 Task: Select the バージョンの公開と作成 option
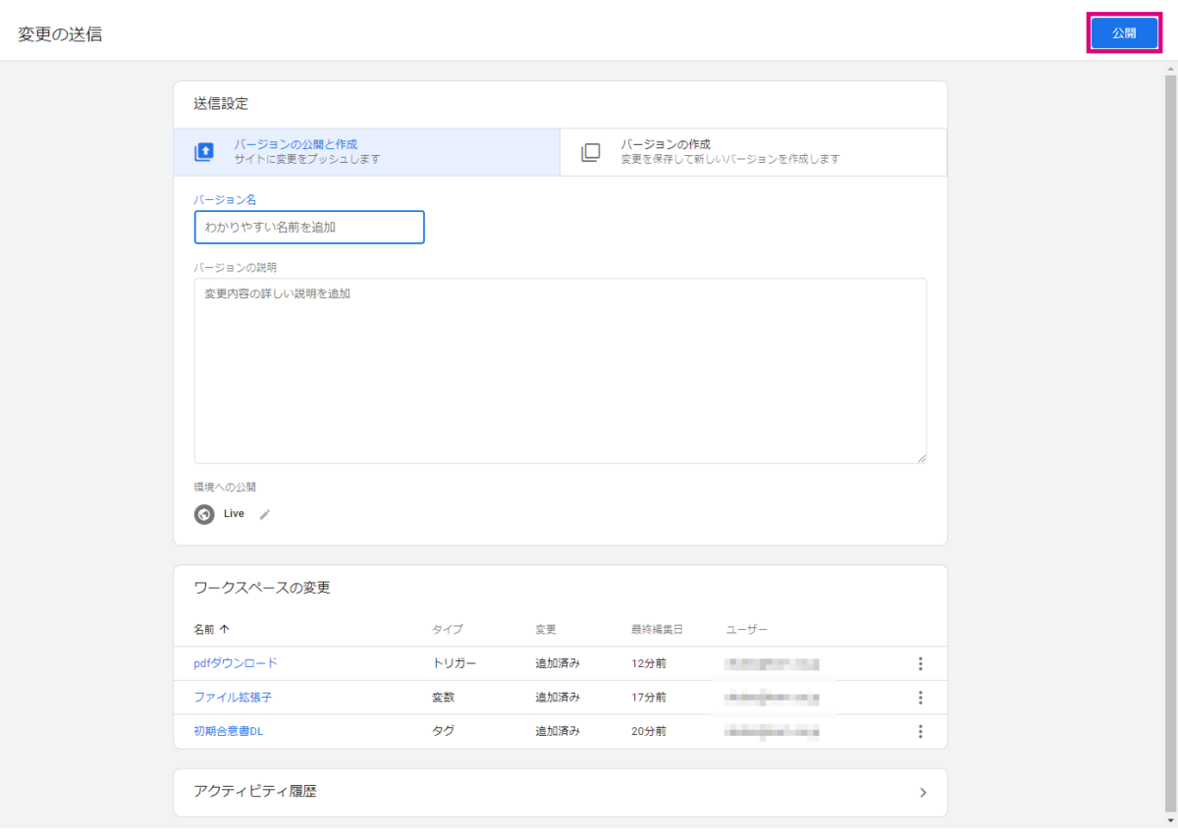(366, 152)
